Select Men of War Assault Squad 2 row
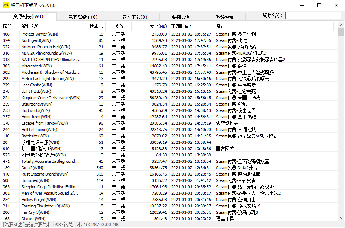The image size is (345, 228). coord(169,194)
